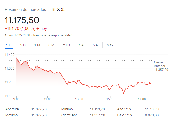Viewport: 173px width, 121px height.
Task: Click the red down arrow icon
Action: [x=38, y=29]
